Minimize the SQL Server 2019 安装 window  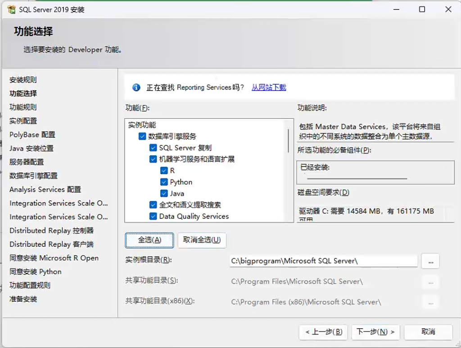(396, 9)
